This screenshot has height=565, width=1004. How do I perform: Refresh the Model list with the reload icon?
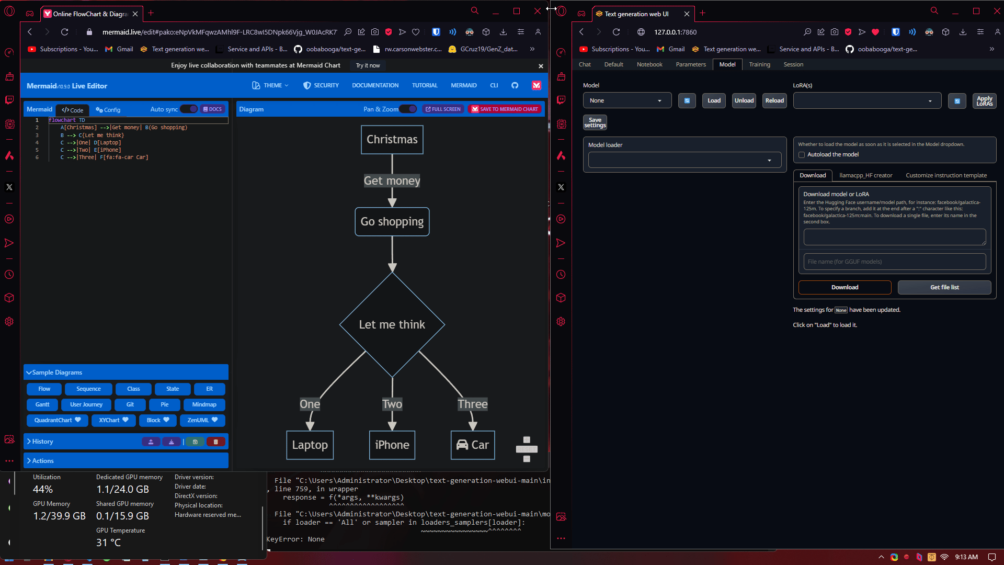687,100
